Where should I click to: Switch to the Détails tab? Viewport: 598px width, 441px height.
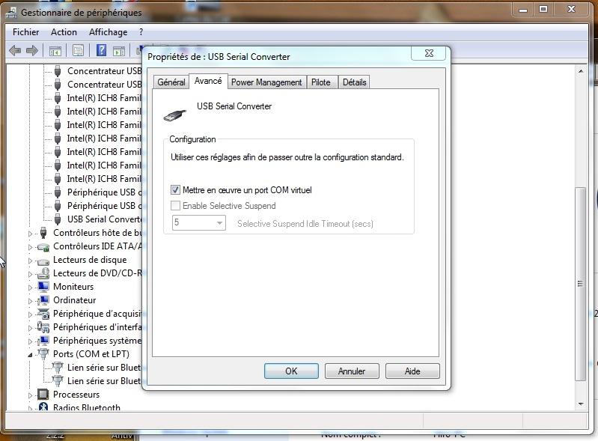[x=354, y=82]
